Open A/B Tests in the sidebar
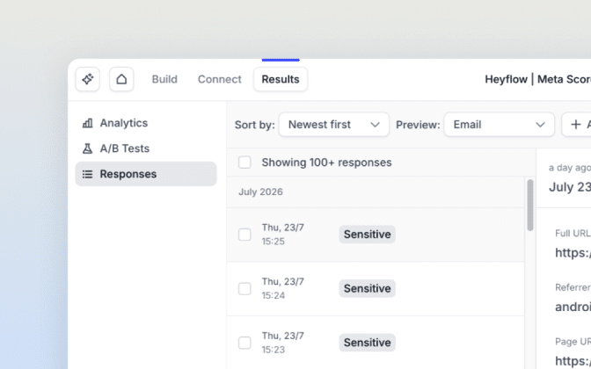Screen dimensions: 591x369 146,148
